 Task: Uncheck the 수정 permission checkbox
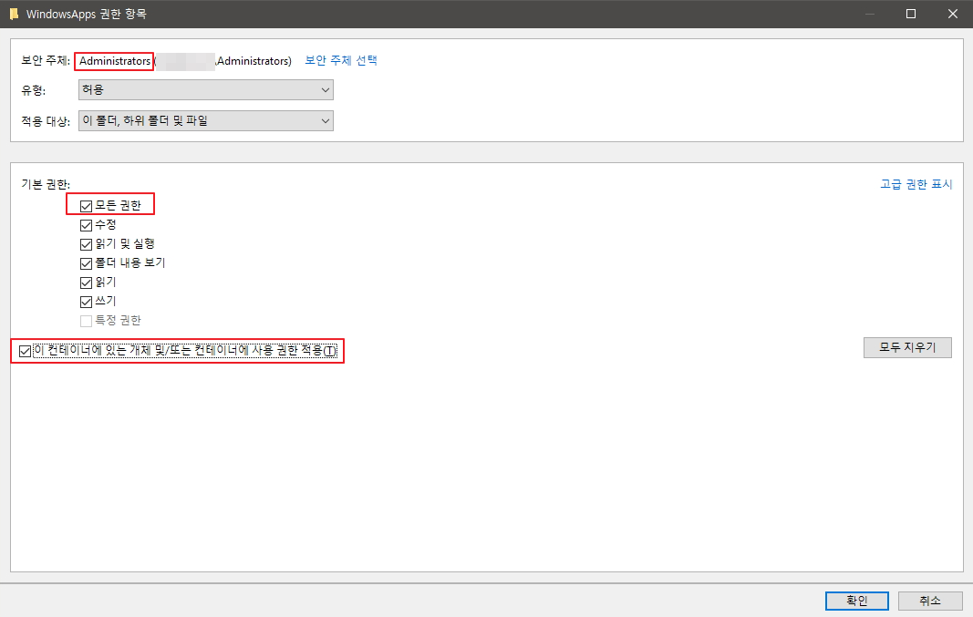coord(87,225)
